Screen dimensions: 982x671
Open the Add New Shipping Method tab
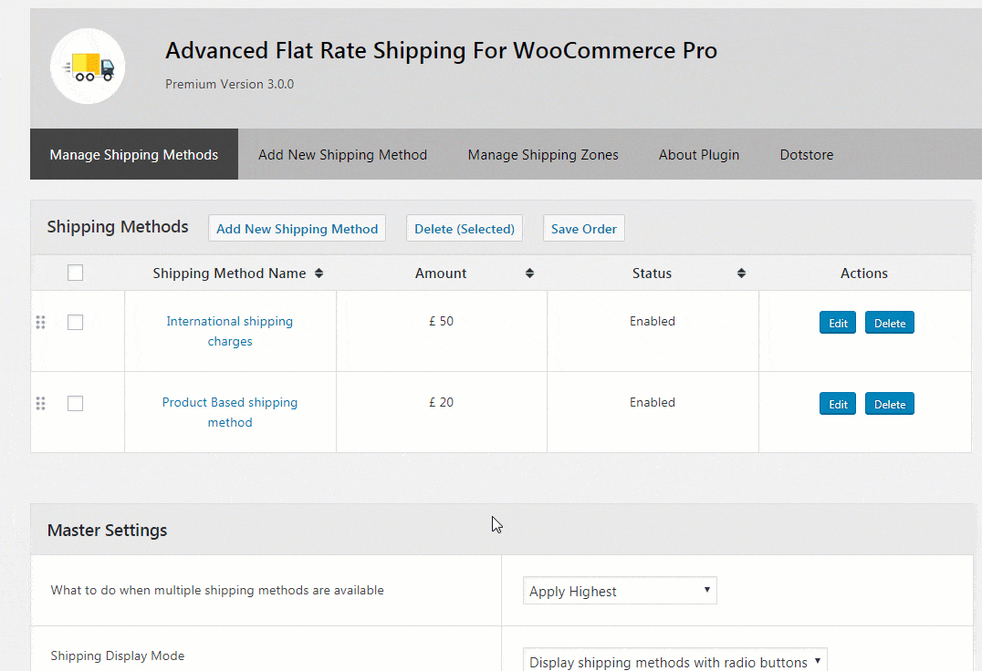point(342,155)
